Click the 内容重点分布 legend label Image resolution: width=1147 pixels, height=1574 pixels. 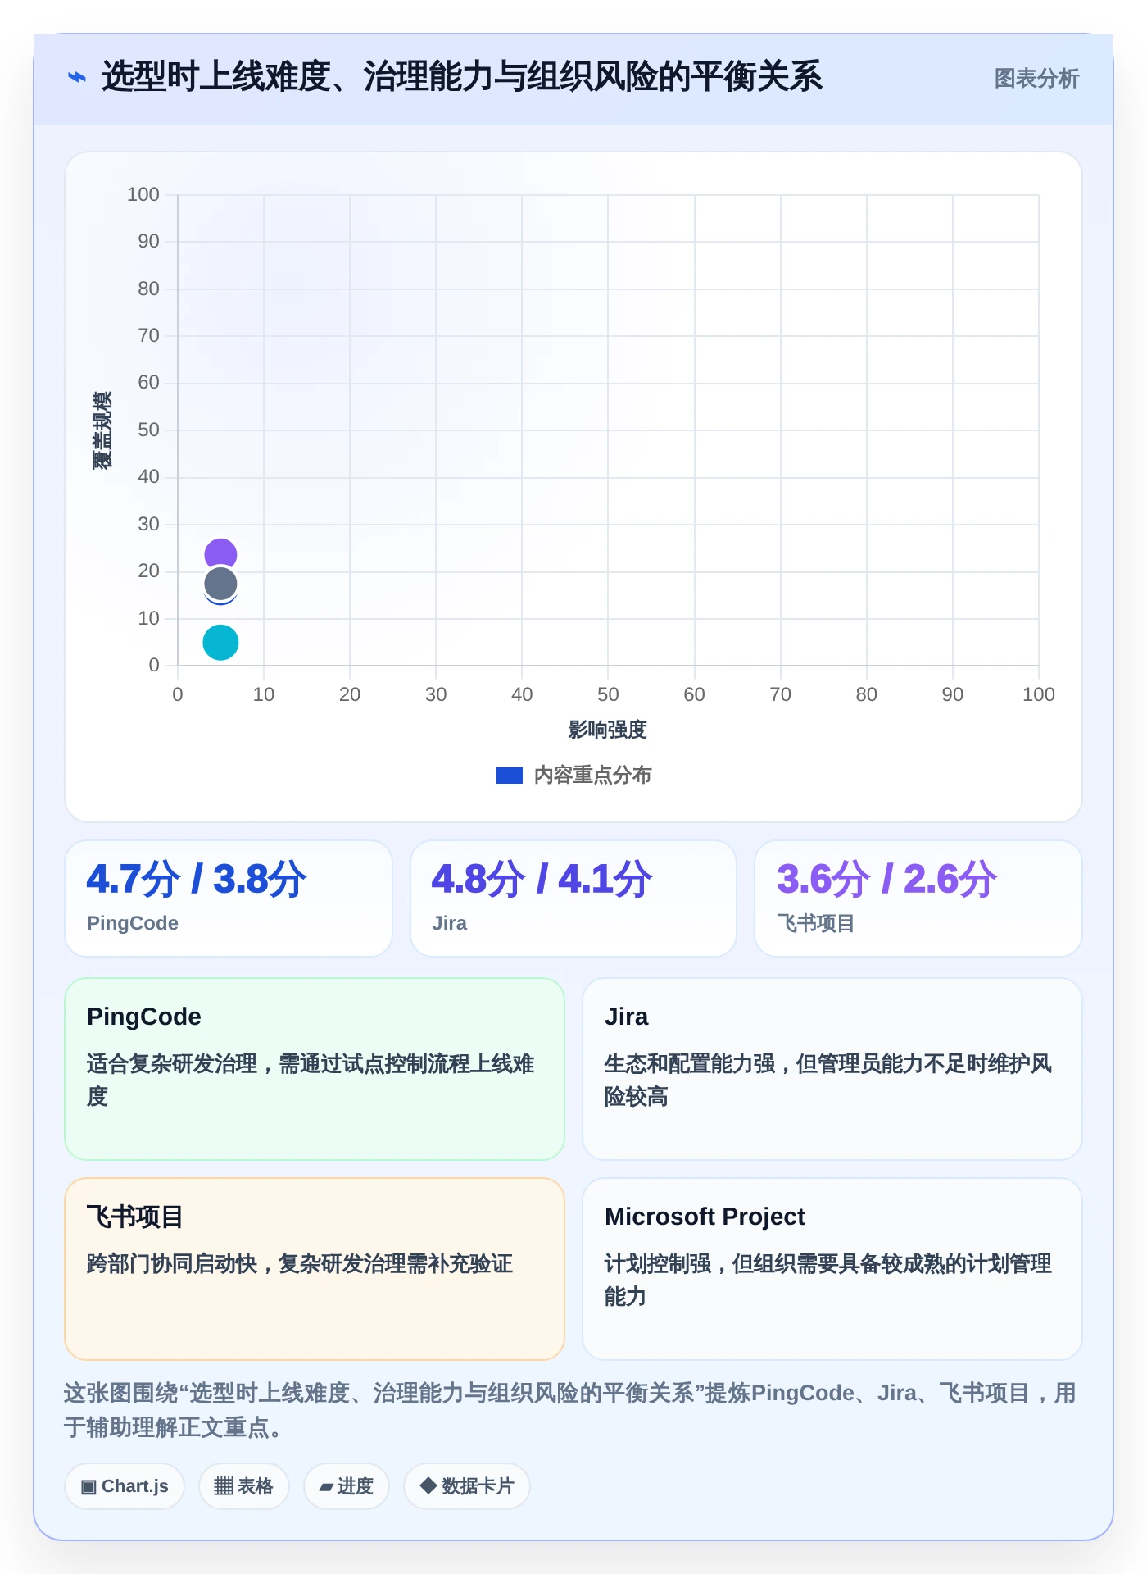[x=592, y=776]
